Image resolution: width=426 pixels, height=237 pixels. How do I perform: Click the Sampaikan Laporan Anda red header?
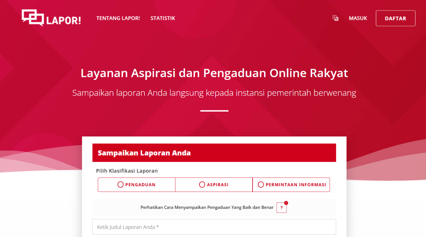[x=214, y=153]
